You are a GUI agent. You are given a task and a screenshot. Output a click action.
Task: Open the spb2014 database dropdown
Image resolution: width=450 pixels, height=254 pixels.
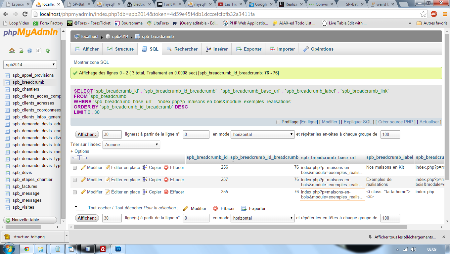pos(30,64)
